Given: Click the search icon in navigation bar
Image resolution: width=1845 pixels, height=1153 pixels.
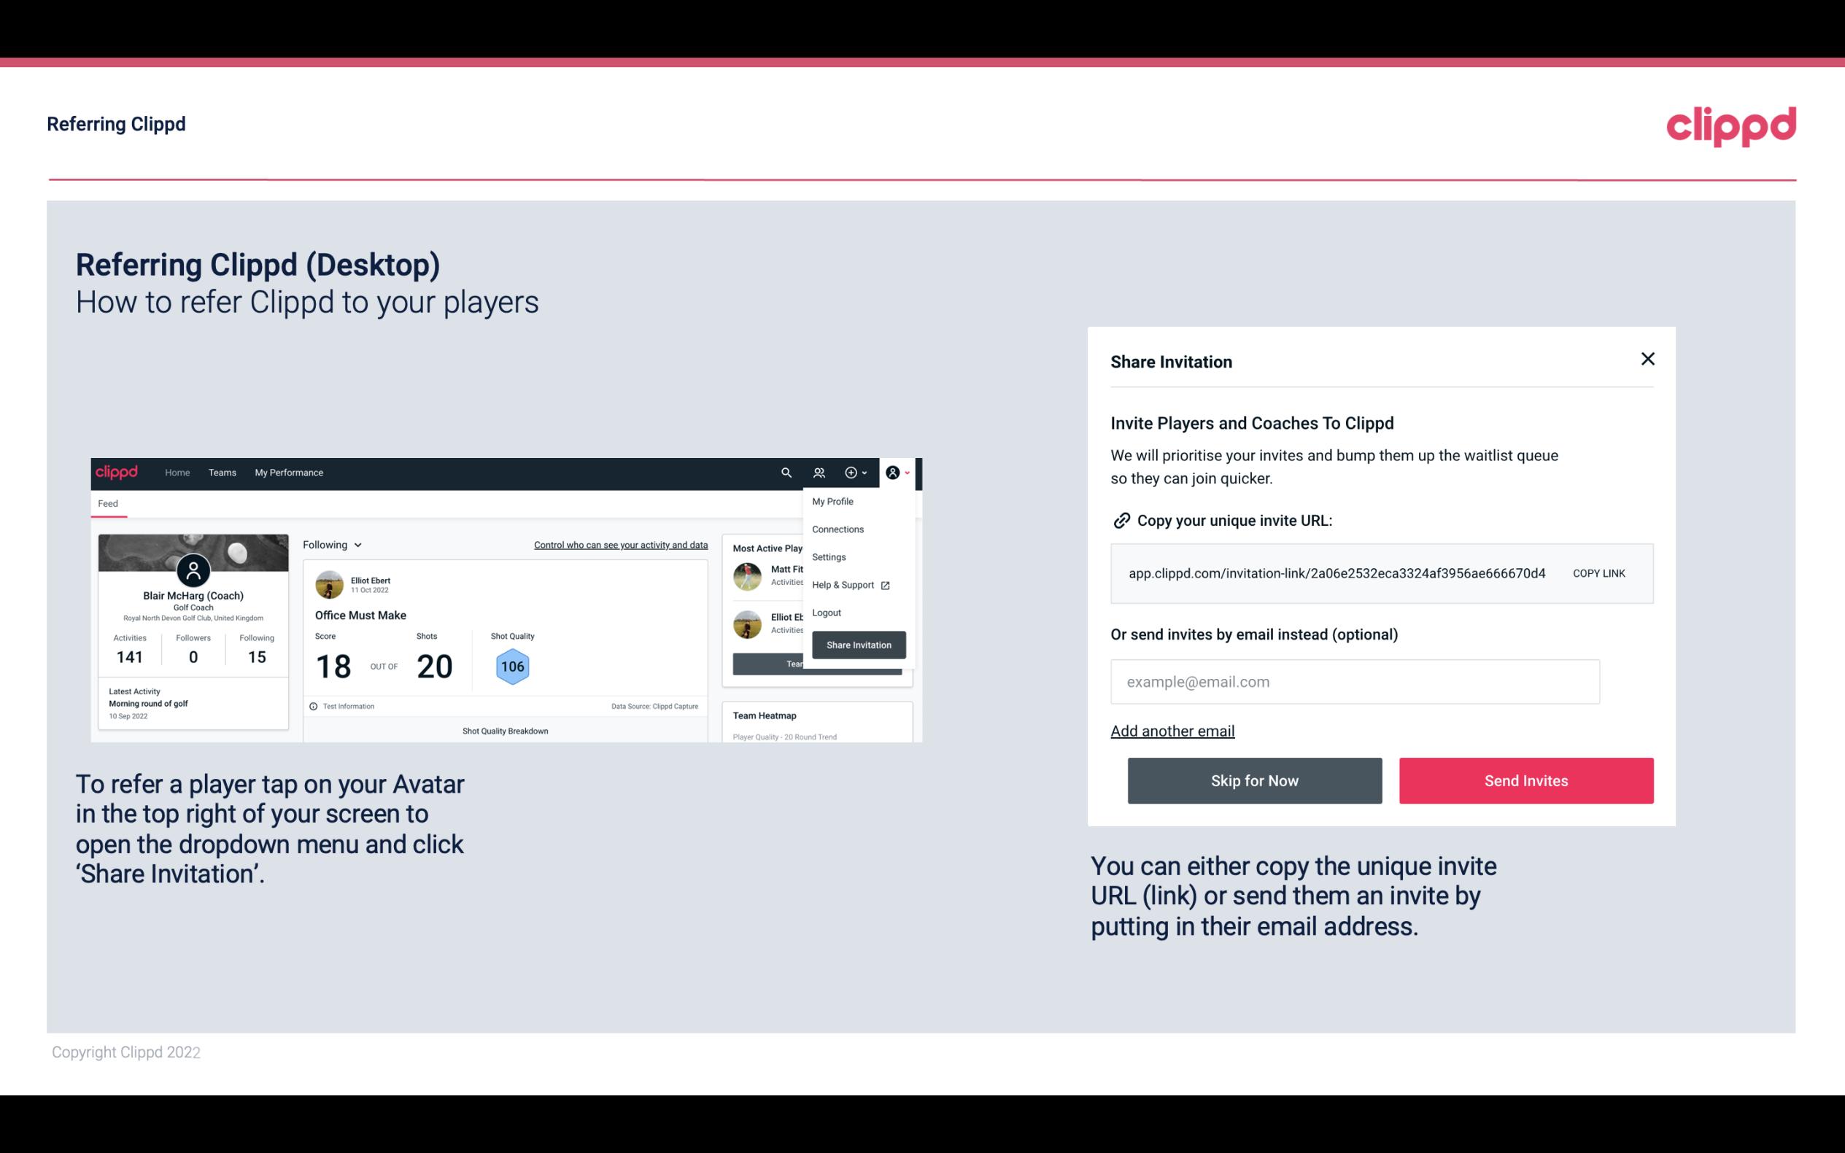Looking at the screenshot, I should [x=785, y=472].
